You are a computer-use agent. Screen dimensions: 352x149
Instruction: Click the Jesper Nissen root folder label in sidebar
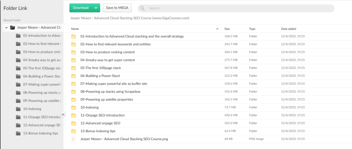39,28
